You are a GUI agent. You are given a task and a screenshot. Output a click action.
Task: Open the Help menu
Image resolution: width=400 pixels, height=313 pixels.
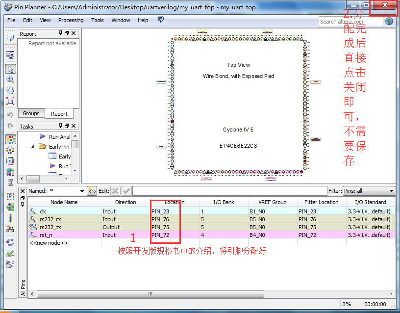[x=143, y=20]
